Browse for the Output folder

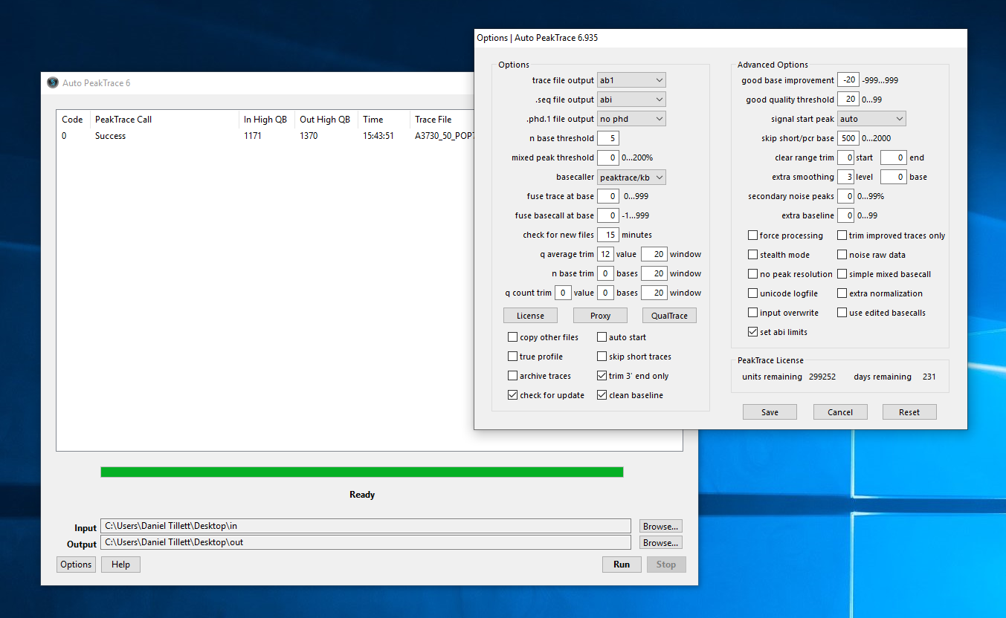coord(661,542)
